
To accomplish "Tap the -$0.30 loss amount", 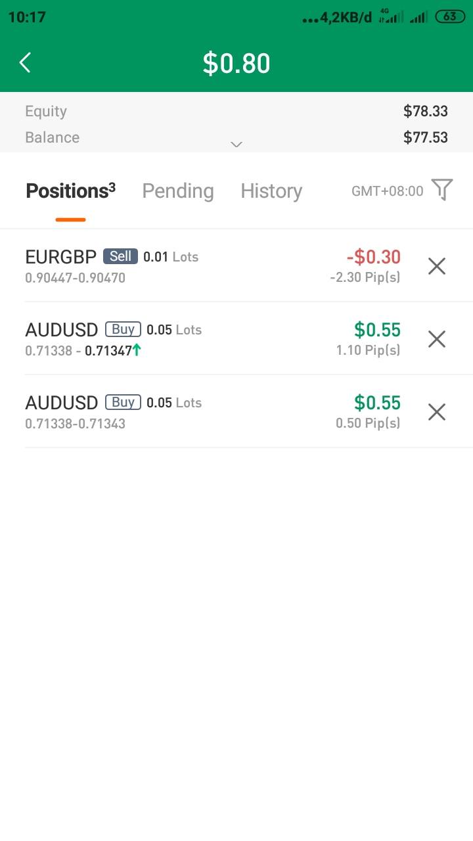I will tap(374, 257).
